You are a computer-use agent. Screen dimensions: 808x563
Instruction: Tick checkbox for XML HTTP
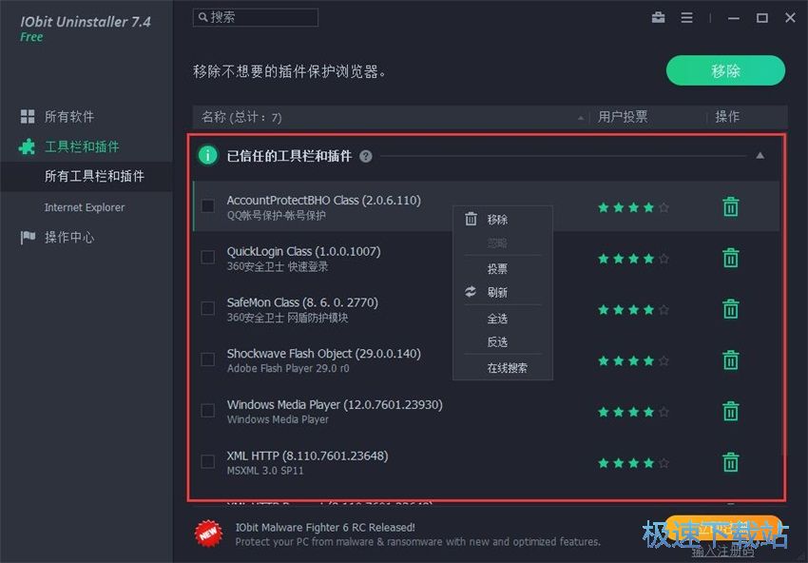[x=207, y=461]
